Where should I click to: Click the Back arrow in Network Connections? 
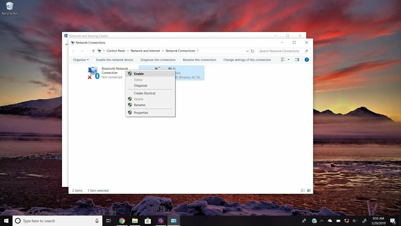74,51
